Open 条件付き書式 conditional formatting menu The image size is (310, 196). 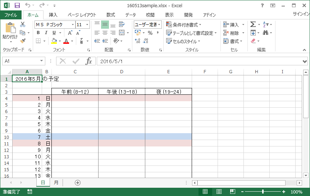click(x=183, y=24)
